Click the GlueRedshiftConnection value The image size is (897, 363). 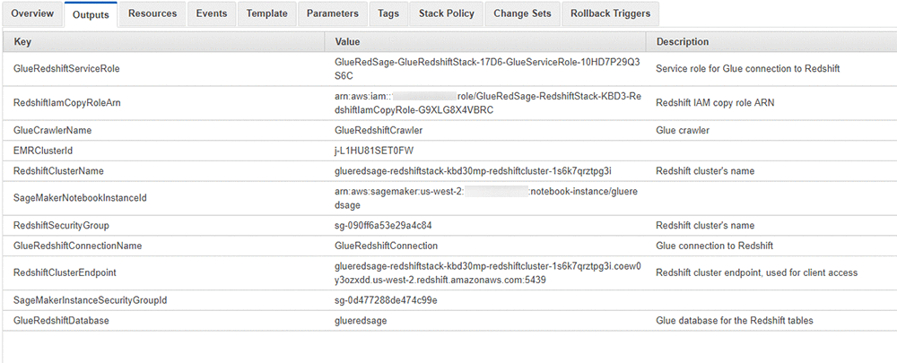(x=386, y=246)
